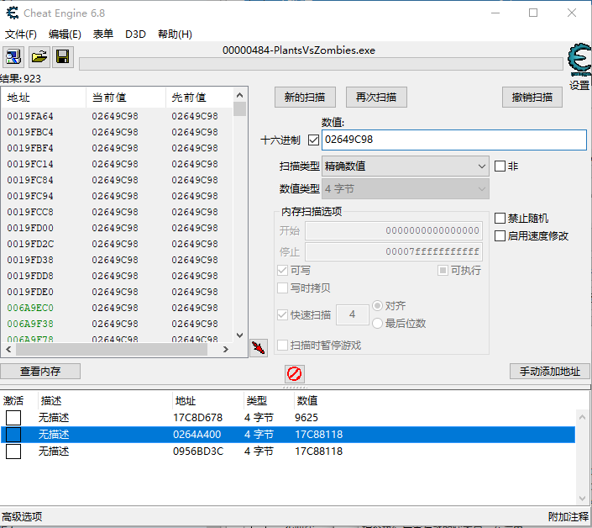592x528 pixels.
Task: Toggle the 写时拷贝 checkbox
Action: pyautogui.click(x=282, y=288)
